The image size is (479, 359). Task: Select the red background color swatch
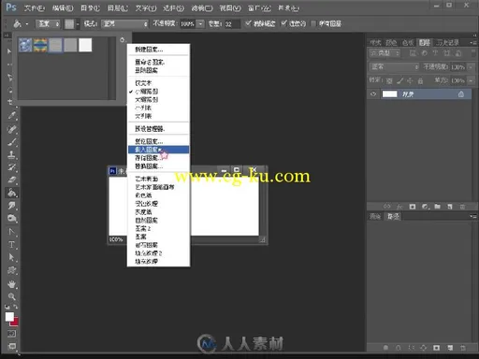(x=16, y=323)
